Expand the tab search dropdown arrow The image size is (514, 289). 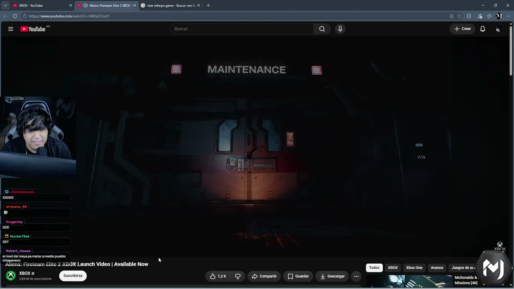coord(5,6)
